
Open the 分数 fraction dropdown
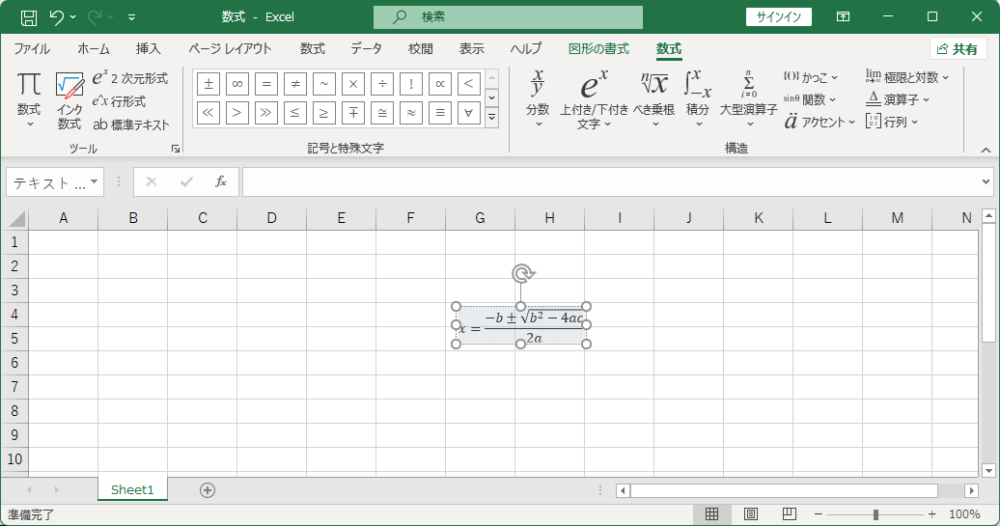click(x=538, y=98)
